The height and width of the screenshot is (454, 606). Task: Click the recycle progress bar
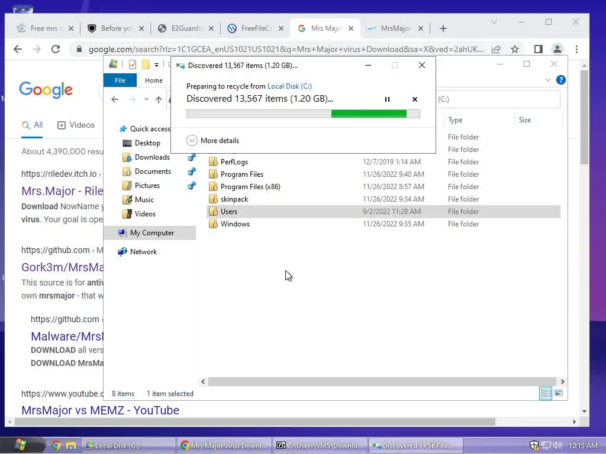[x=303, y=113]
